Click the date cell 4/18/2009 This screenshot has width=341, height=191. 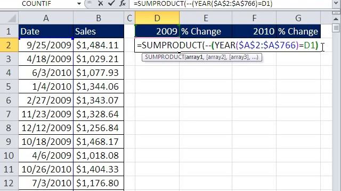tap(46, 59)
